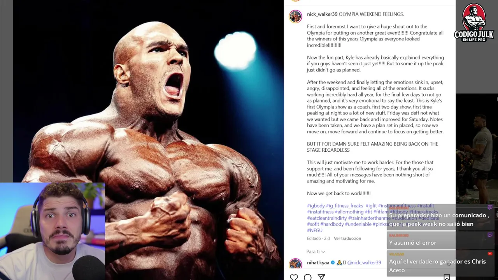The height and width of the screenshot is (280, 498).
Task: Open the #NFGU hashtag link
Action: pyautogui.click(x=315, y=231)
